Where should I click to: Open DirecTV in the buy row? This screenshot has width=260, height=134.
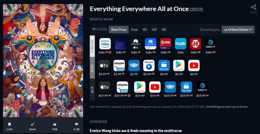202,87
